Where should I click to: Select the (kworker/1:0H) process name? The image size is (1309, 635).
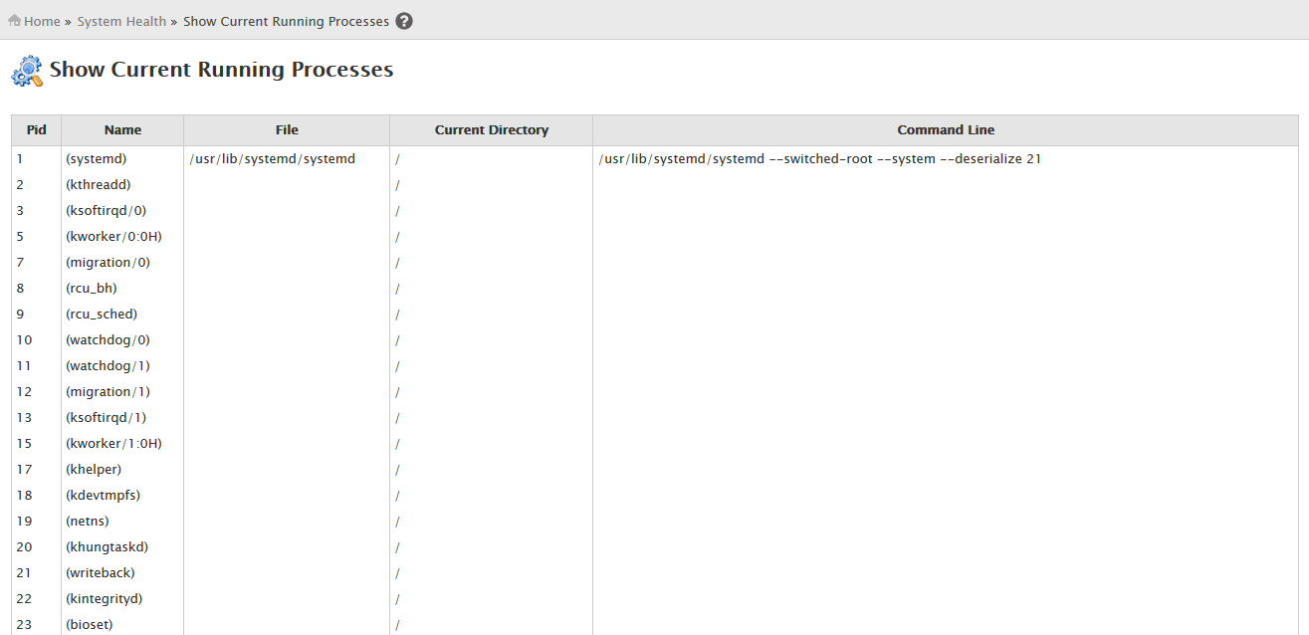[113, 444]
